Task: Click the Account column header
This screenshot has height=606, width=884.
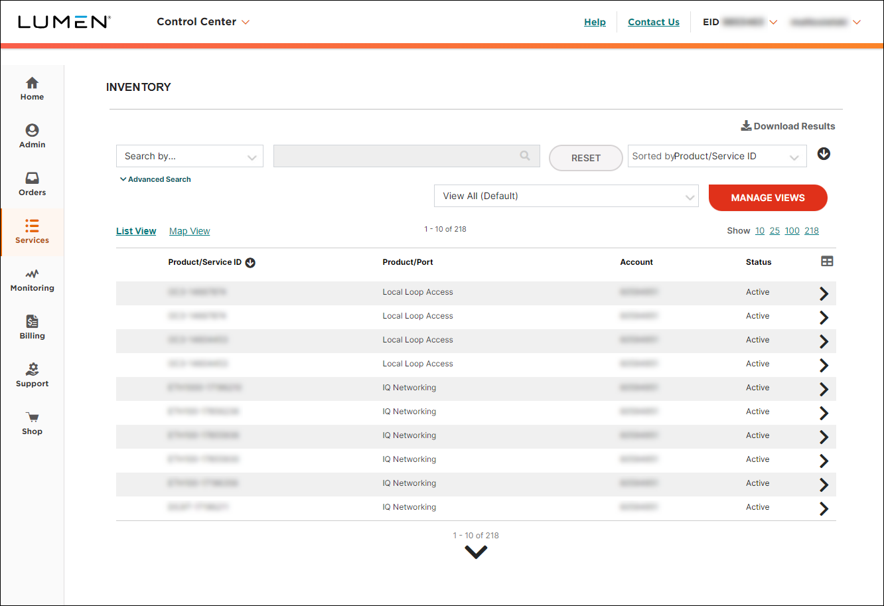Action: (x=636, y=262)
